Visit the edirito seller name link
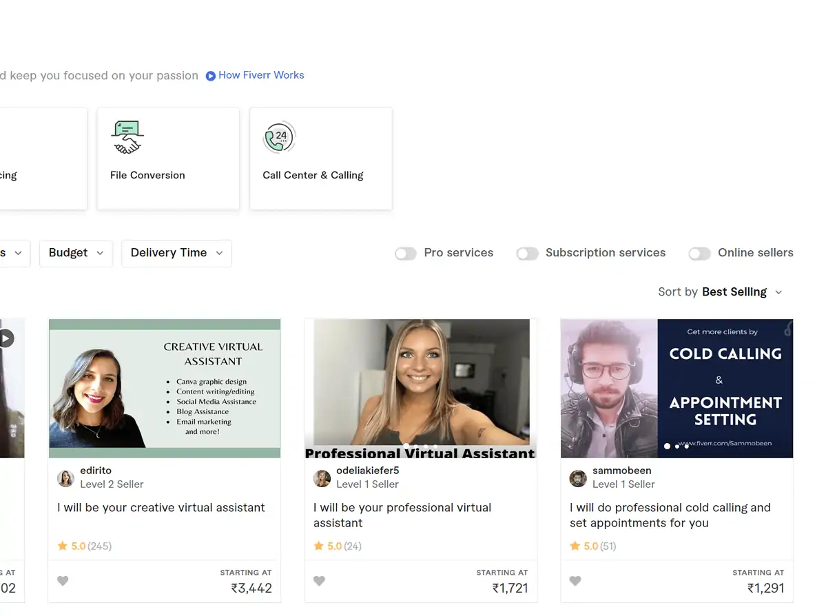The width and height of the screenshot is (826, 616). tap(96, 471)
